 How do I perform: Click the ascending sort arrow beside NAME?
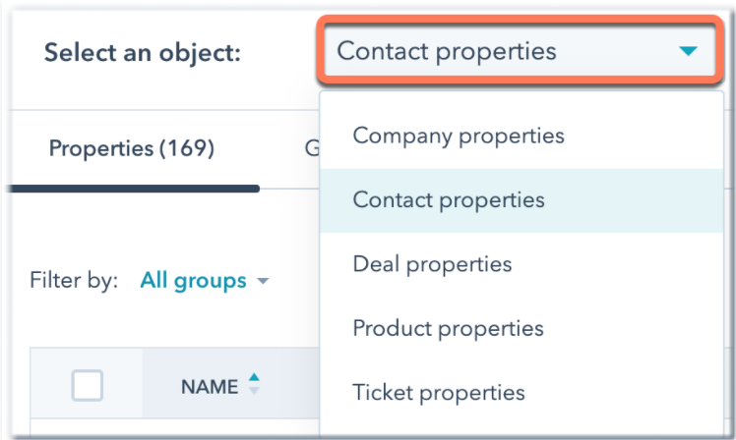(255, 378)
